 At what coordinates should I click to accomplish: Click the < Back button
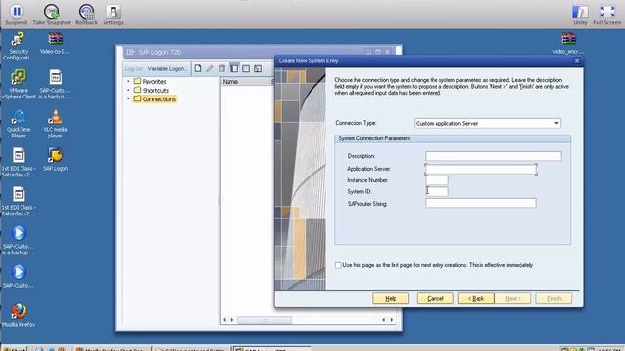[x=477, y=299]
